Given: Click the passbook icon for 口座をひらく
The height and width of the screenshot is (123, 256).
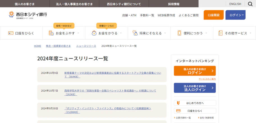Looking at the screenshot, I should tap(11, 33).
